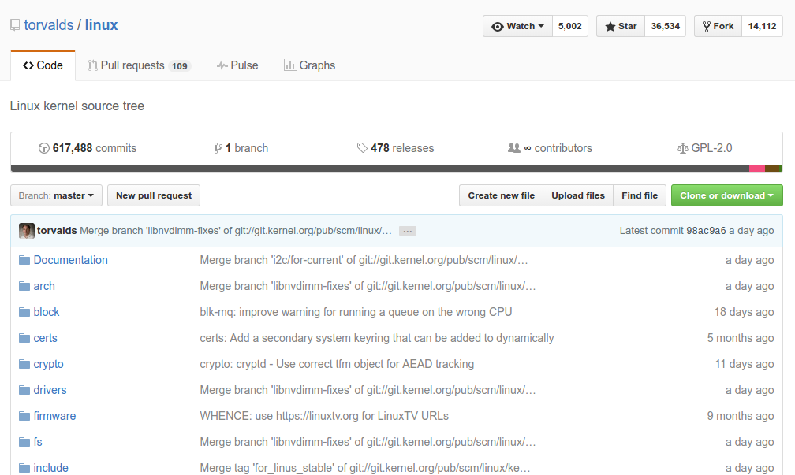Click the block folder icon
This screenshot has width=795, height=475.
click(x=24, y=312)
